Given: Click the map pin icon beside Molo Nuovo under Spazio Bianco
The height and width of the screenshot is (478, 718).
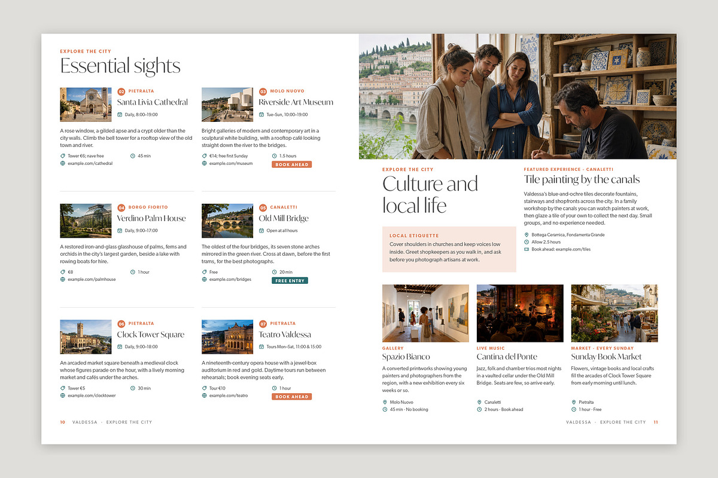Looking at the screenshot, I should (385, 402).
